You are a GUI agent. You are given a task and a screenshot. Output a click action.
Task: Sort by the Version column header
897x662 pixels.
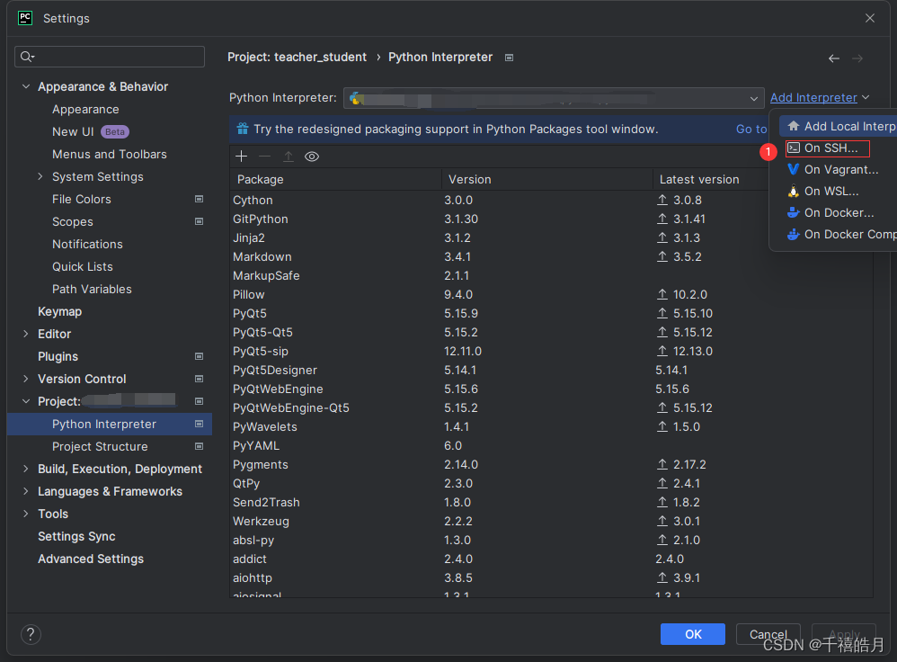coord(546,179)
